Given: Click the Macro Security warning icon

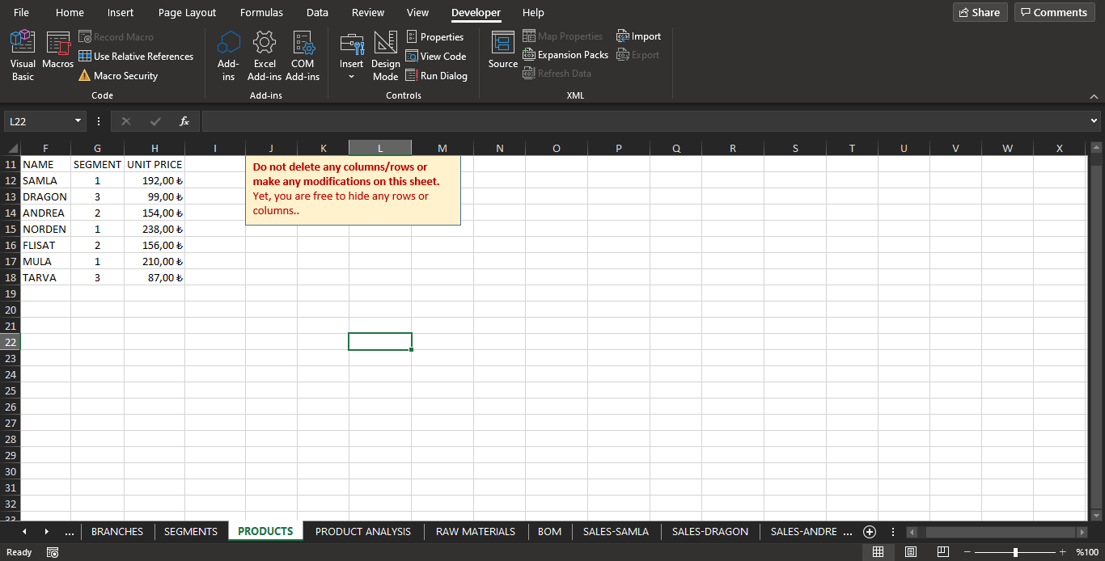Looking at the screenshot, I should [85, 76].
